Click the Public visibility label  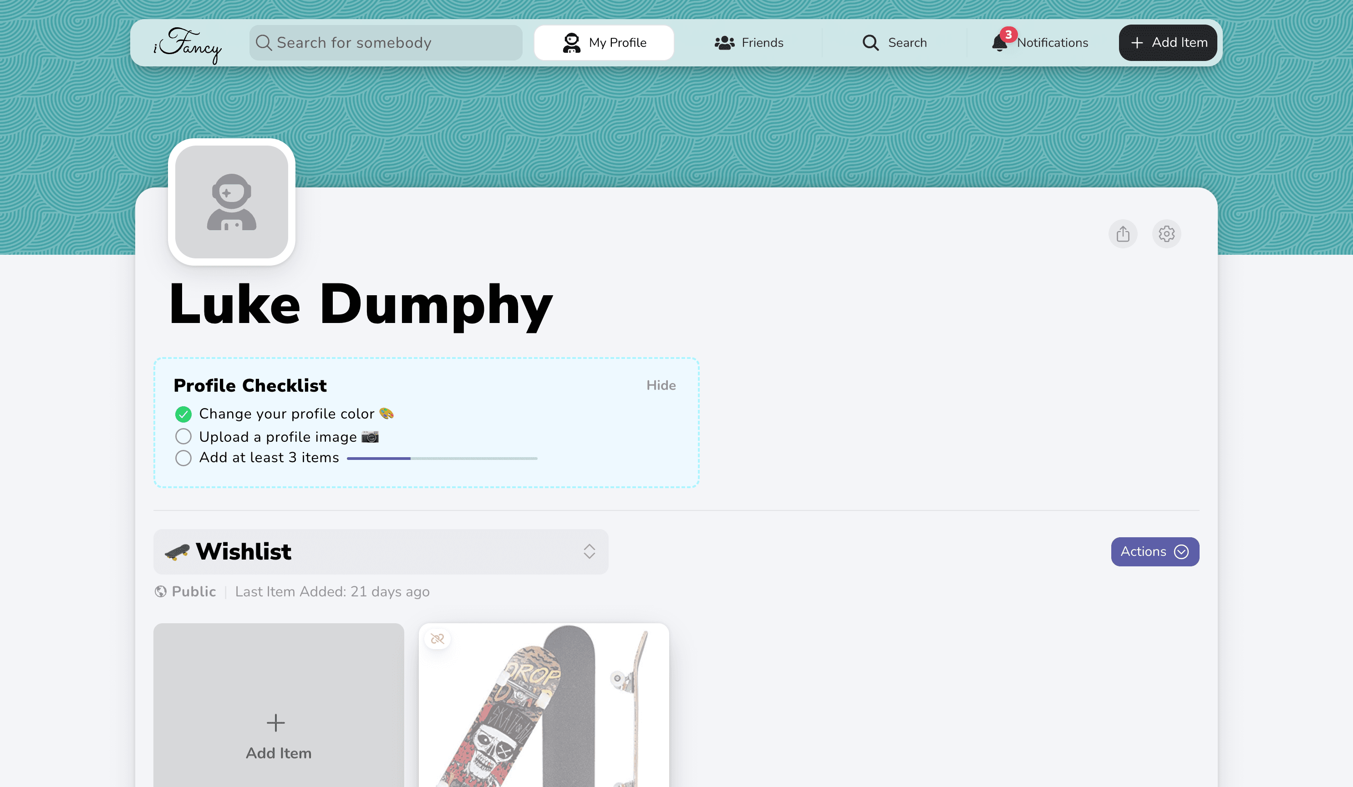(x=194, y=591)
